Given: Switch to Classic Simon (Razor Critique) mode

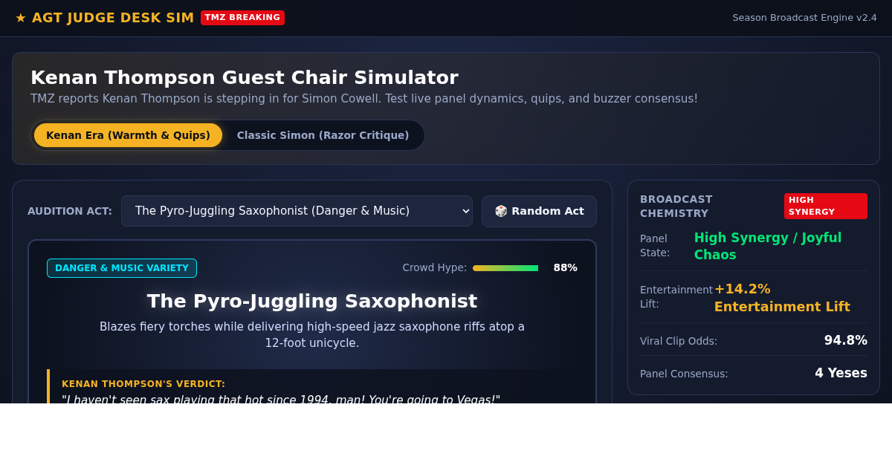Looking at the screenshot, I should pos(323,135).
